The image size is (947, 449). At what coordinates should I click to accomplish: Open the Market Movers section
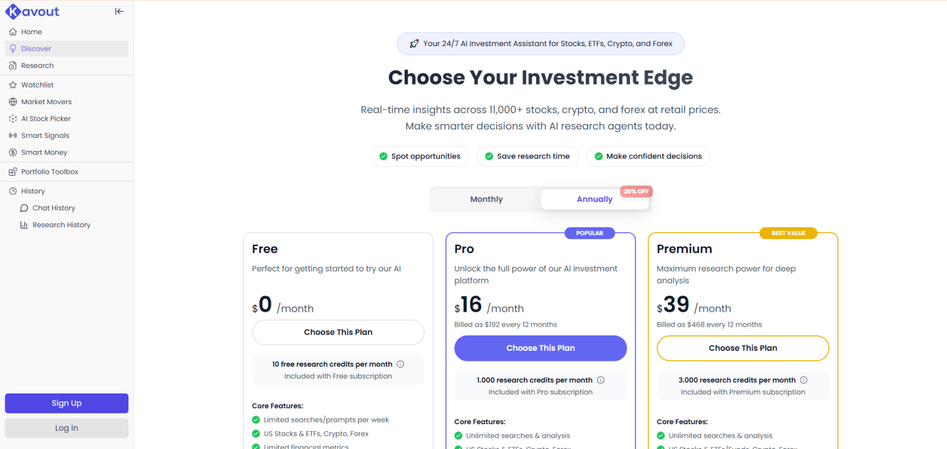[46, 101]
